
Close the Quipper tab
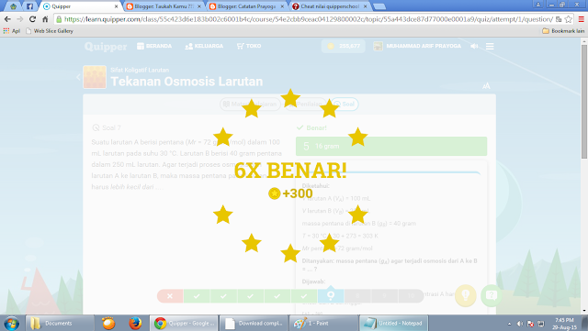tap(116, 6)
